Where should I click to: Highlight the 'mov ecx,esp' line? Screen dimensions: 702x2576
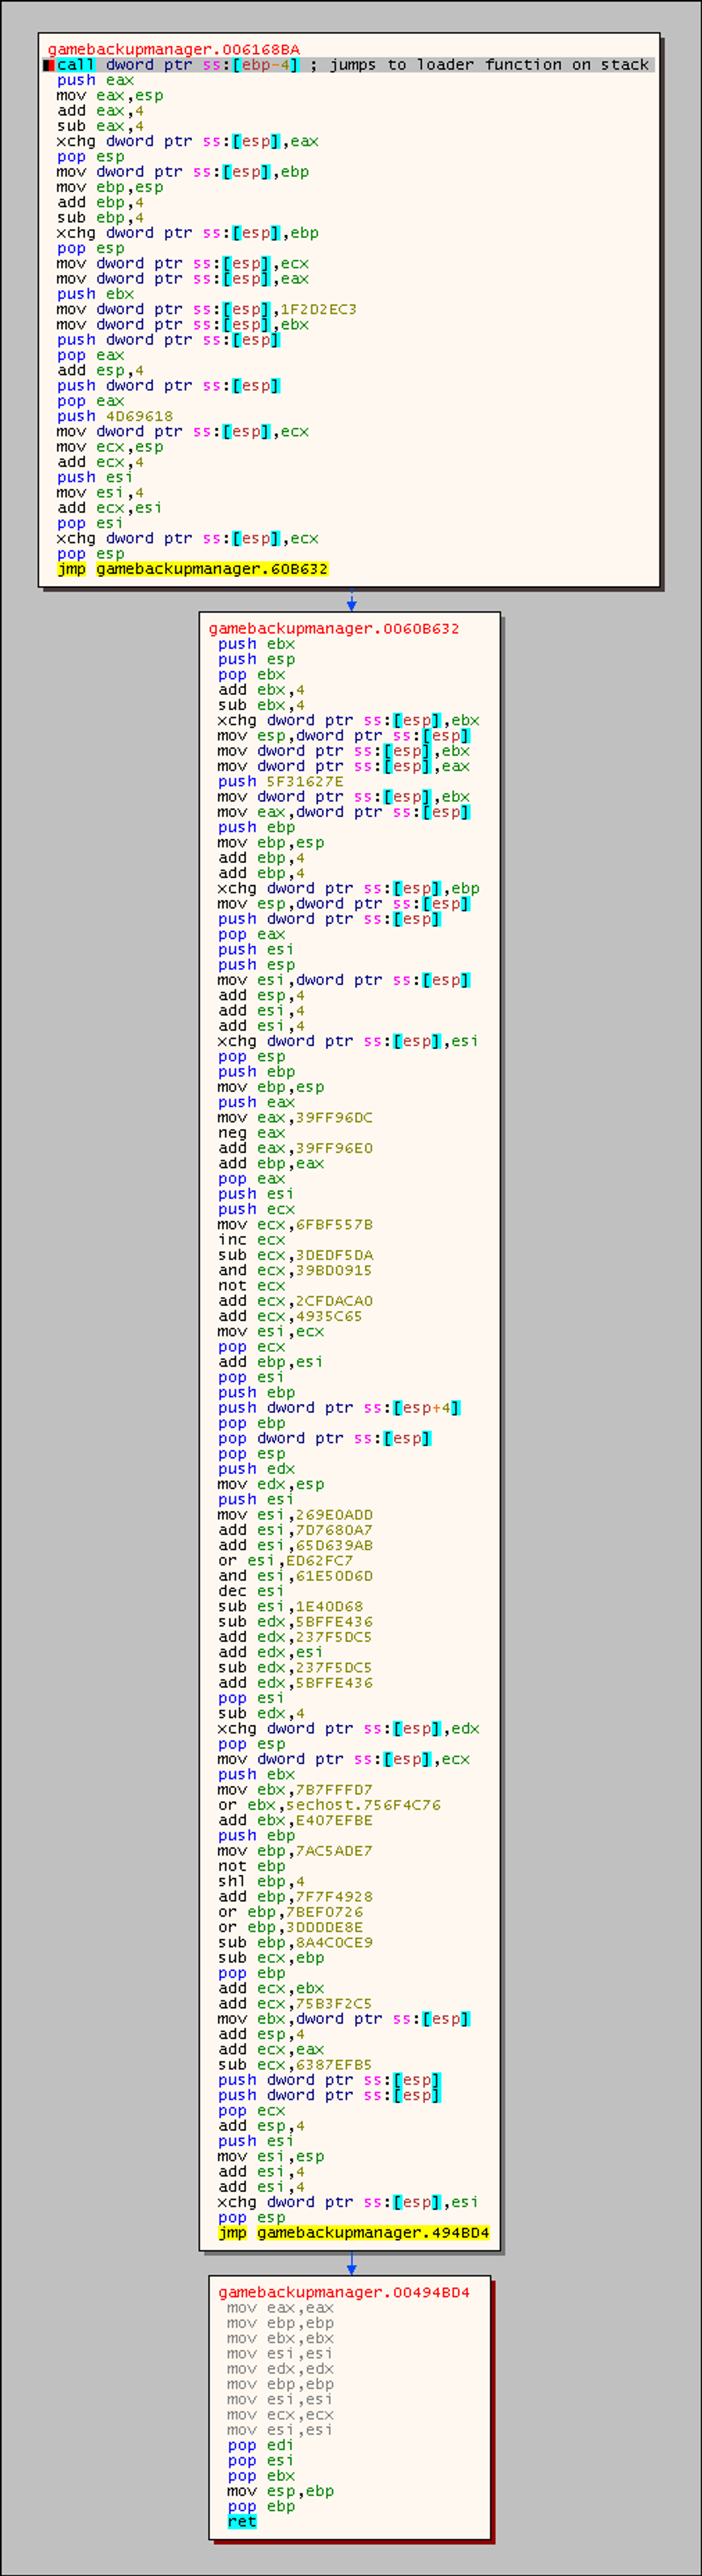110,446
